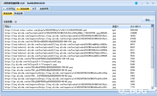Select the URL ending 136-136.png
157x96 pixels.
point(77,59)
